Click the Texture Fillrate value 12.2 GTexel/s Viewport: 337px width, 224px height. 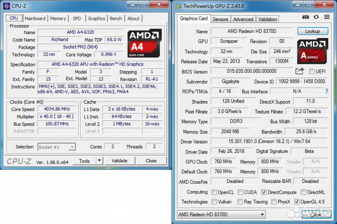tap(307, 111)
